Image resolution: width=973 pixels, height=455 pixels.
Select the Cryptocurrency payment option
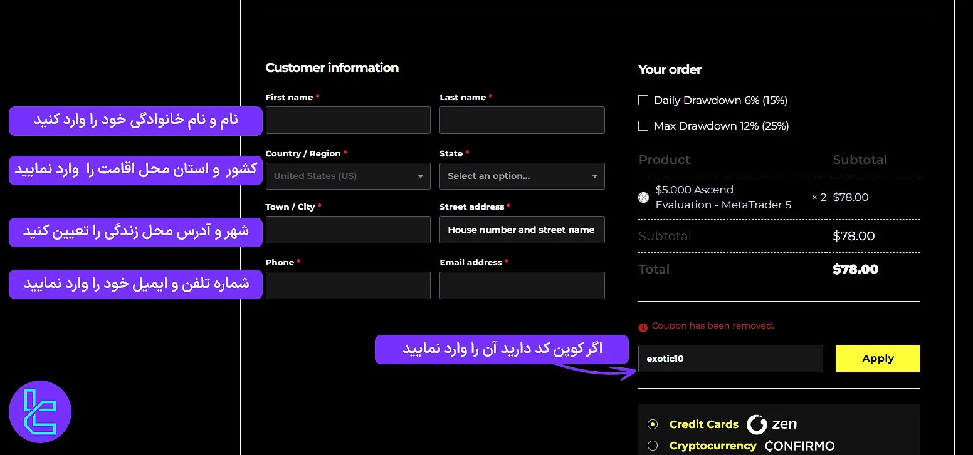point(652,446)
